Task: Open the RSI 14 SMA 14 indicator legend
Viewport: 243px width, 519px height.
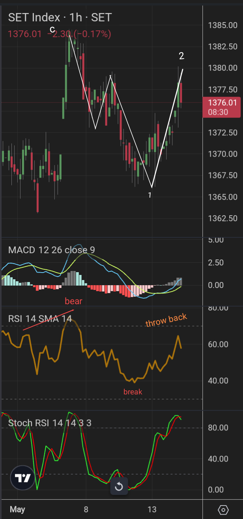Action: pos(40,318)
